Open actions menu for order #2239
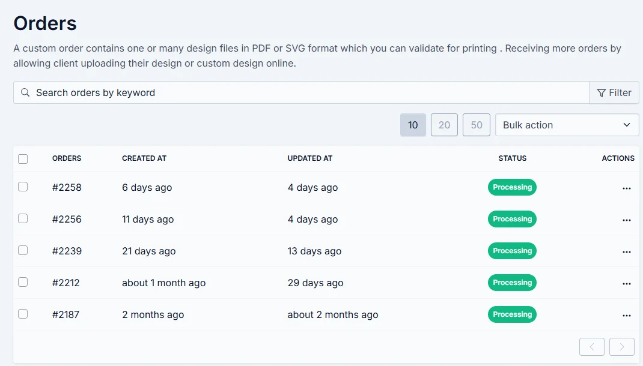643x366 pixels. pos(626,252)
